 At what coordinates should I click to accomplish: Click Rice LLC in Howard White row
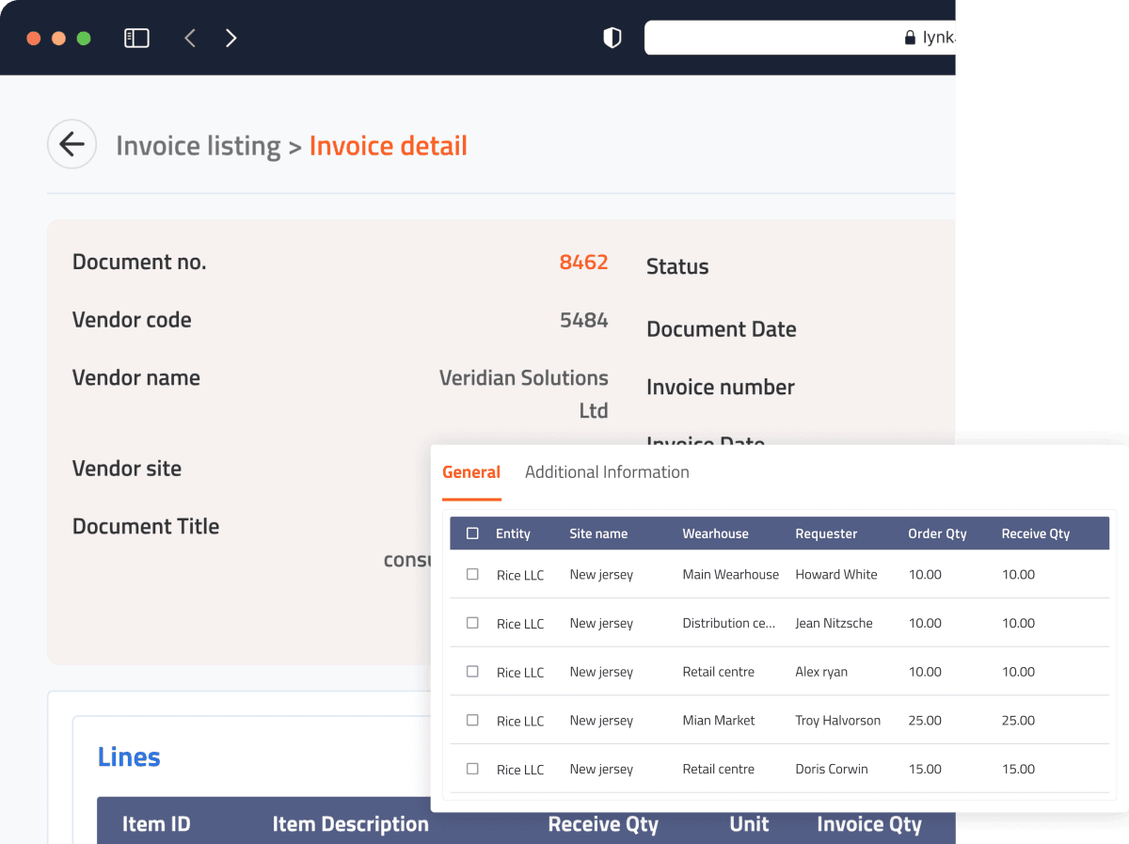pos(520,575)
